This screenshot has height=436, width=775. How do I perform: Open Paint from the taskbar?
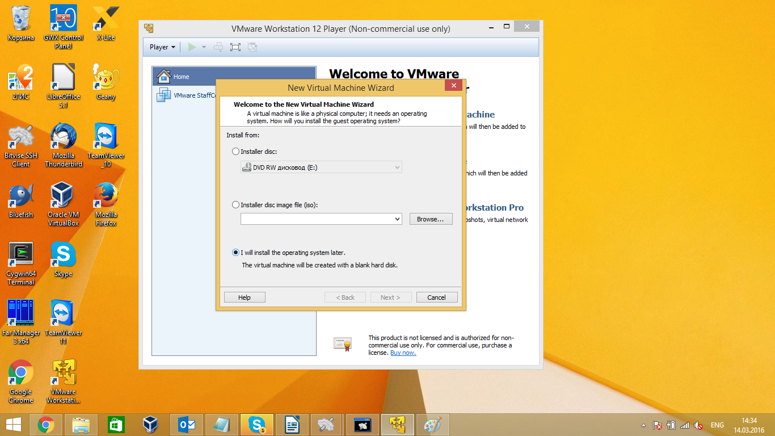pos(433,424)
